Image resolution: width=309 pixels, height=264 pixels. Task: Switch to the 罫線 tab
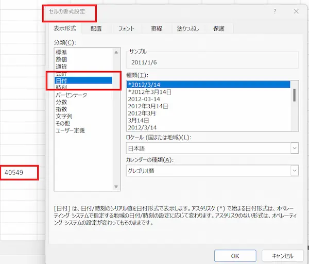click(157, 28)
